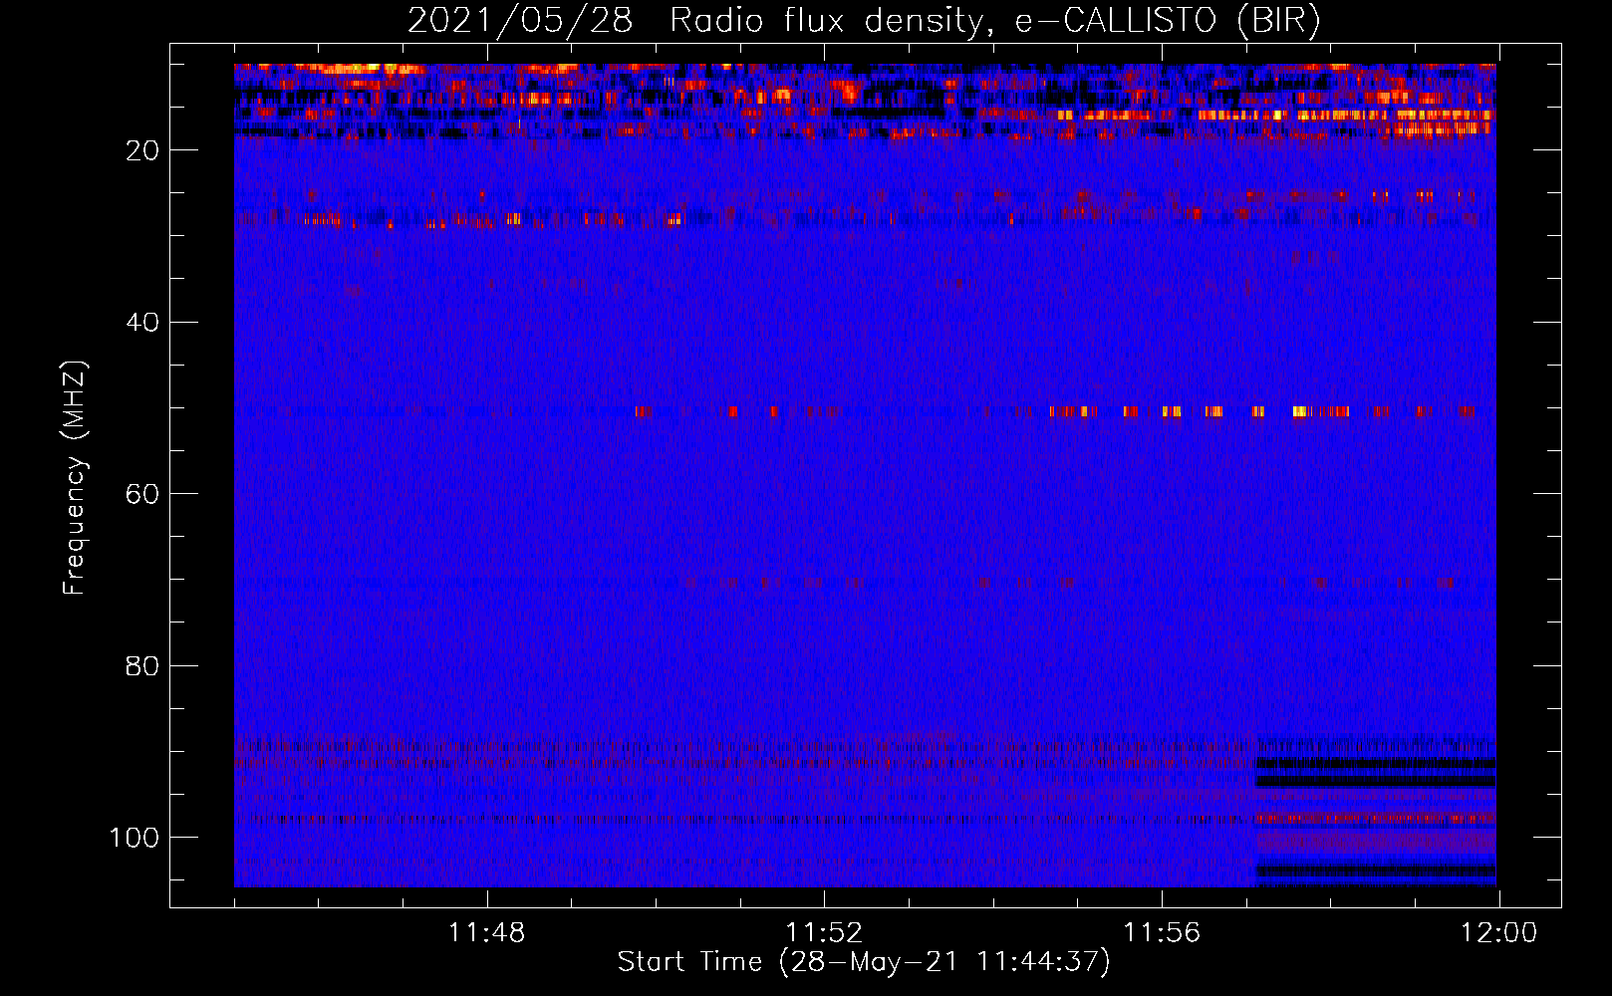Screen dimensions: 1612x996
Task: Click the '11:48' time tick label
Action: click(486, 933)
